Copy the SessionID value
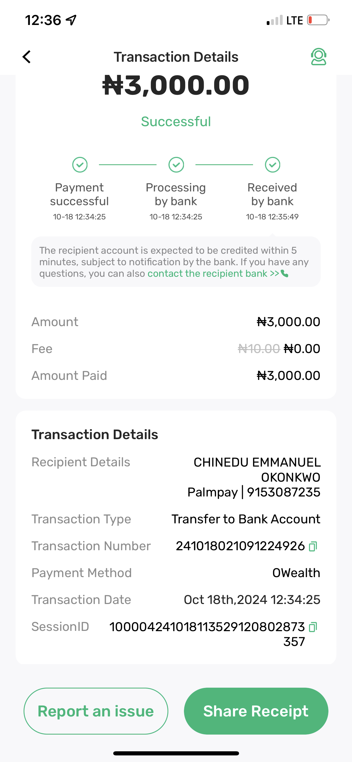 point(313,627)
